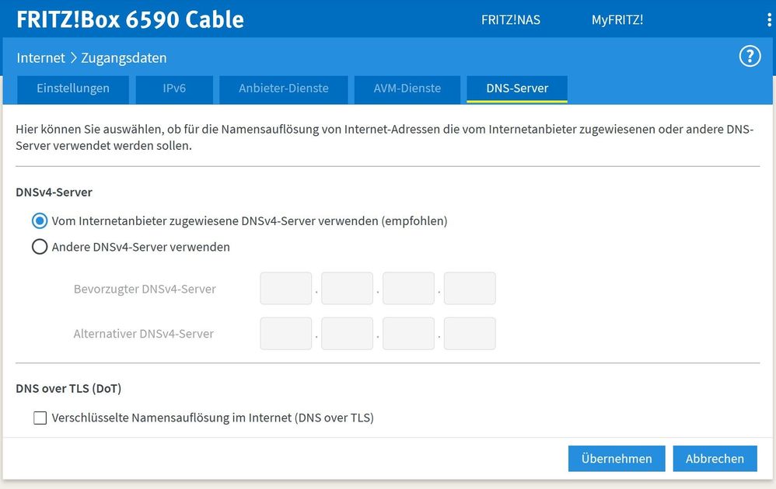This screenshot has height=489, width=776.
Task: Click the Übernehmen button
Action: coord(617,459)
